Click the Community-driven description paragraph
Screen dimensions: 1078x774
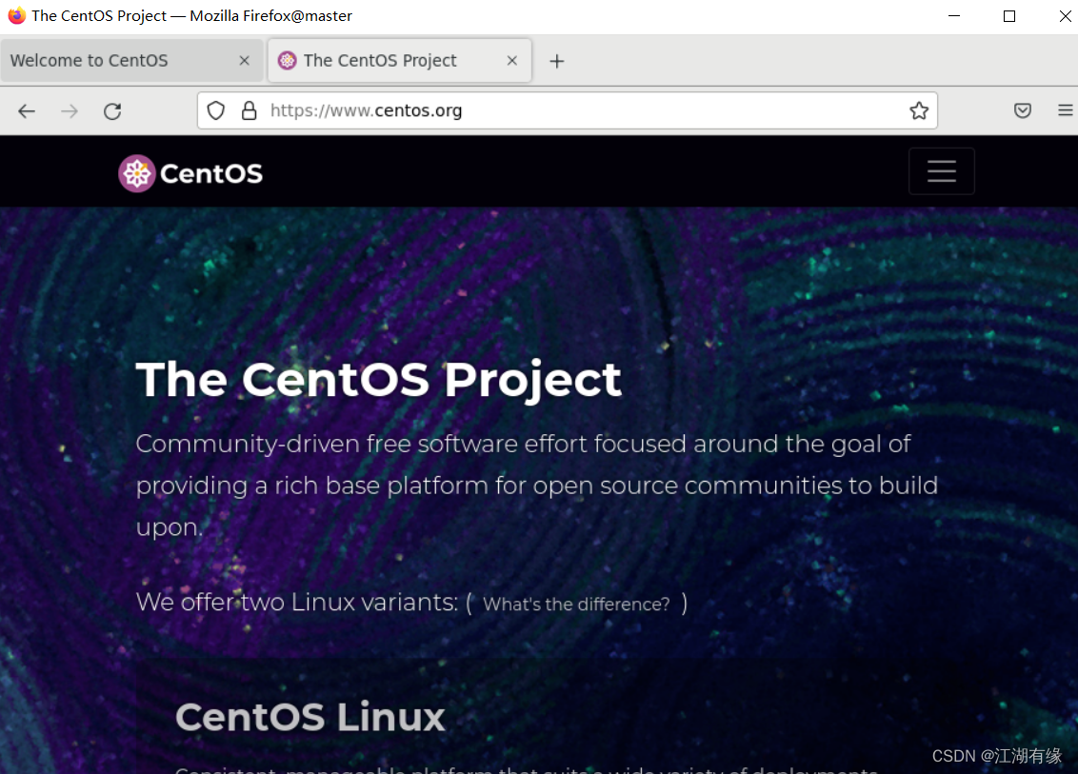coord(537,486)
